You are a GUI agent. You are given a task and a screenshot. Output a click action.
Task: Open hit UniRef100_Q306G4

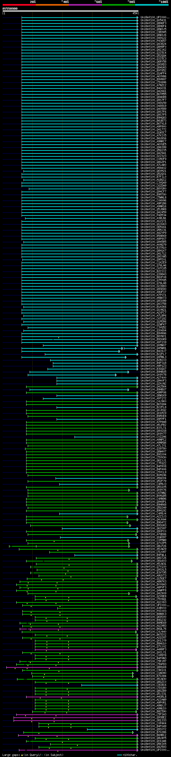point(153,330)
